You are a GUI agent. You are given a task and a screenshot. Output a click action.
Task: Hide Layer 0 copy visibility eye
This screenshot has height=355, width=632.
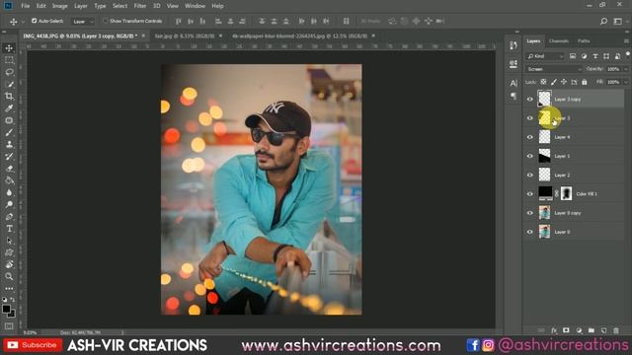point(530,213)
